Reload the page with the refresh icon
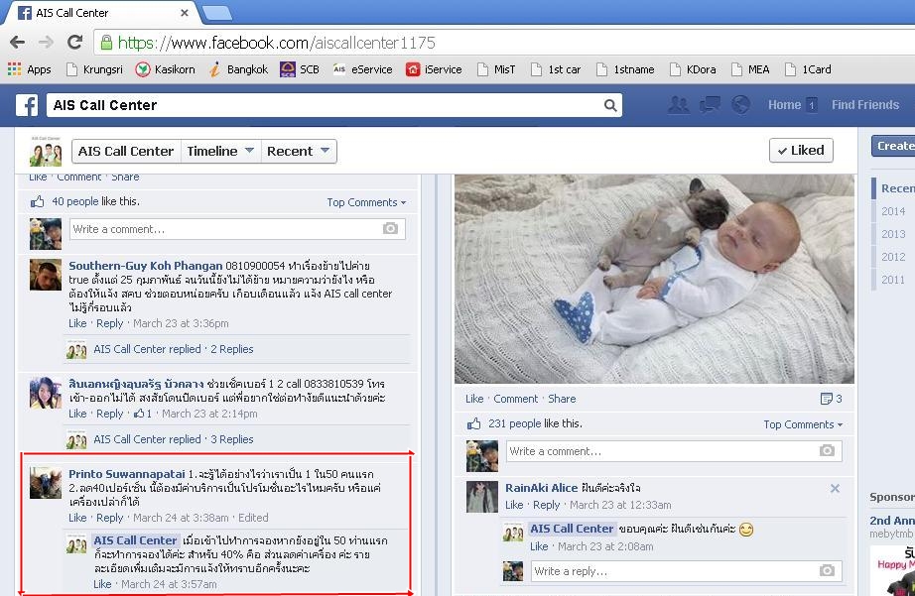Screen dimensions: 915x596 coord(74,42)
